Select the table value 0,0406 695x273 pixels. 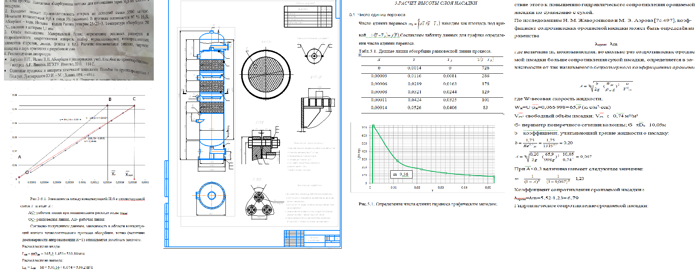(x=450, y=107)
